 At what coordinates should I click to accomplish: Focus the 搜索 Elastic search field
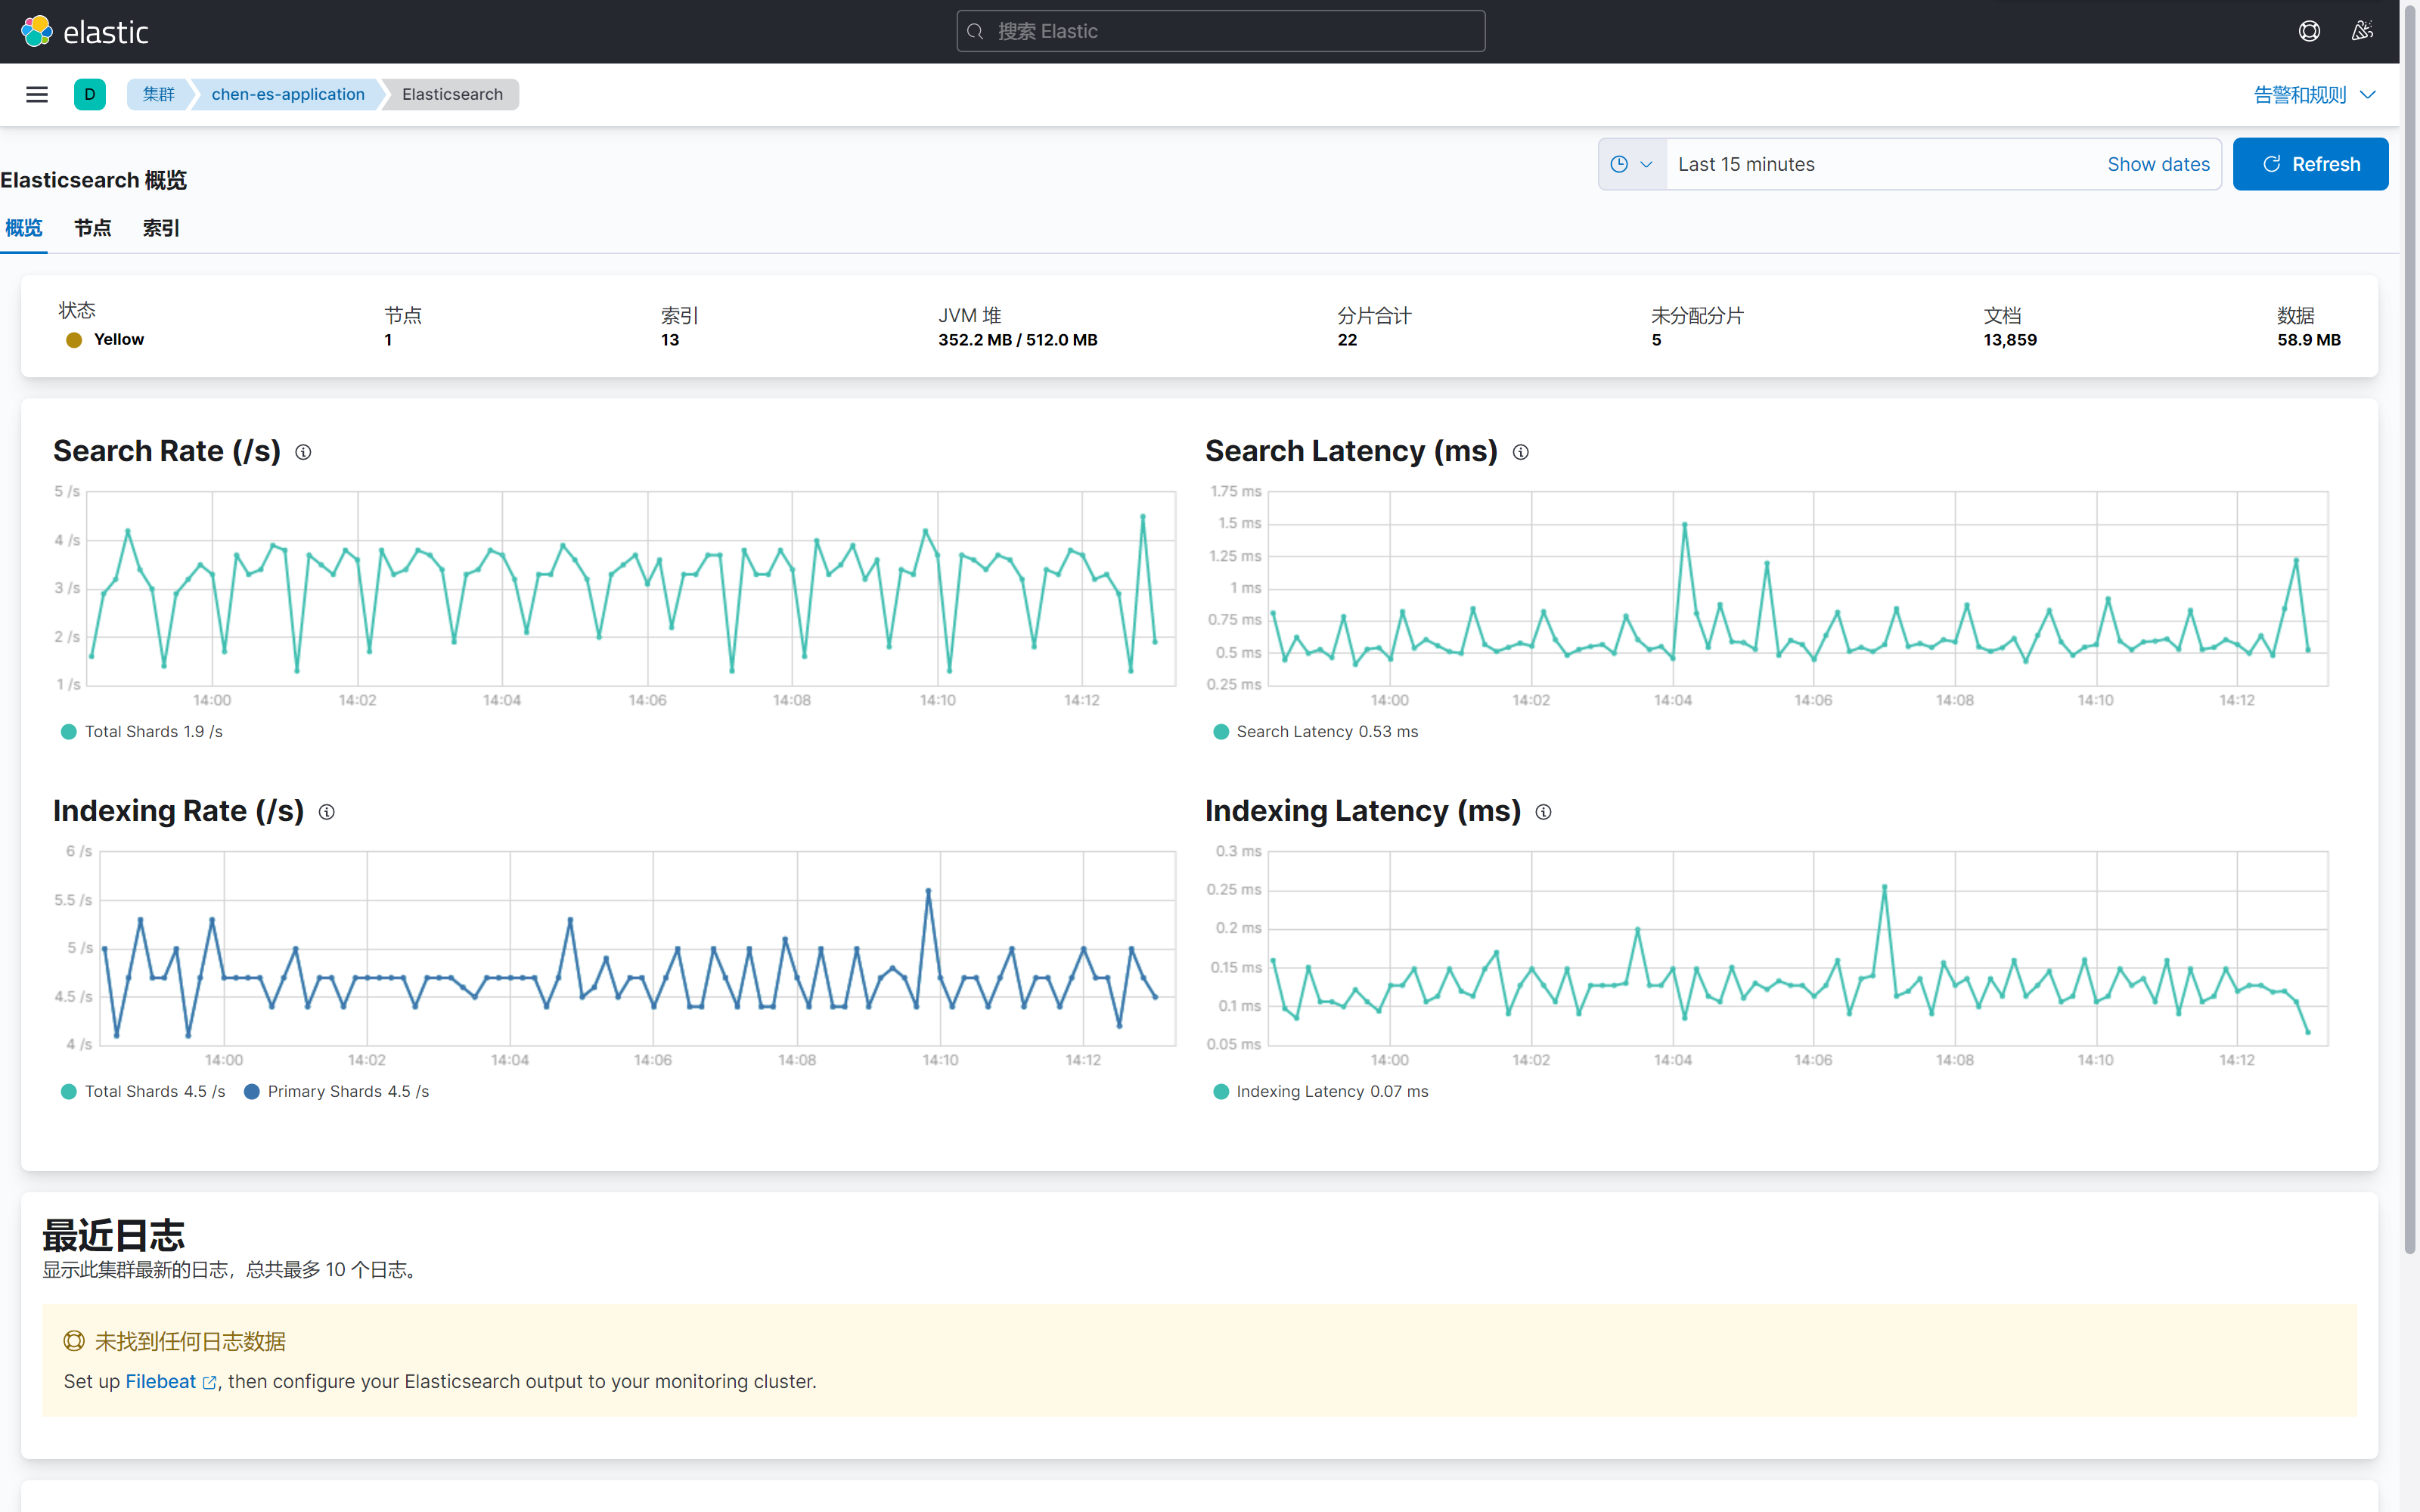[x=1220, y=31]
